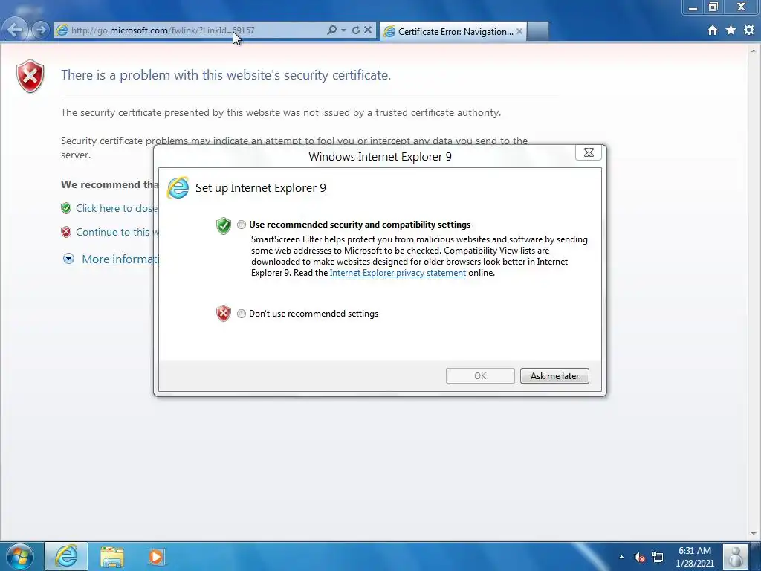Minimize the Internet Explorer window
761x571 pixels.
(693, 7)
